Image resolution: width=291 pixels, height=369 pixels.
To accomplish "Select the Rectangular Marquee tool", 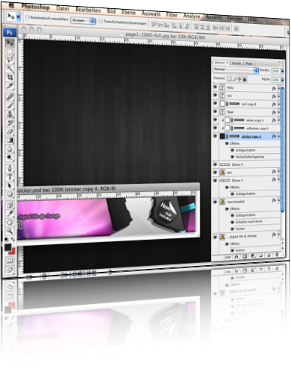I will click(x=10, y=52).
